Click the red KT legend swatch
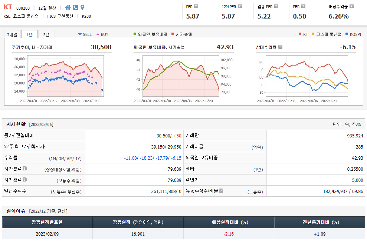 point(300,34)
